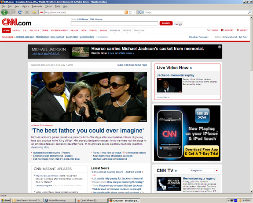Open L.A. wants help paying for memorial link
The height and width of the screenshot is (203, 253).
coord(117,178)
